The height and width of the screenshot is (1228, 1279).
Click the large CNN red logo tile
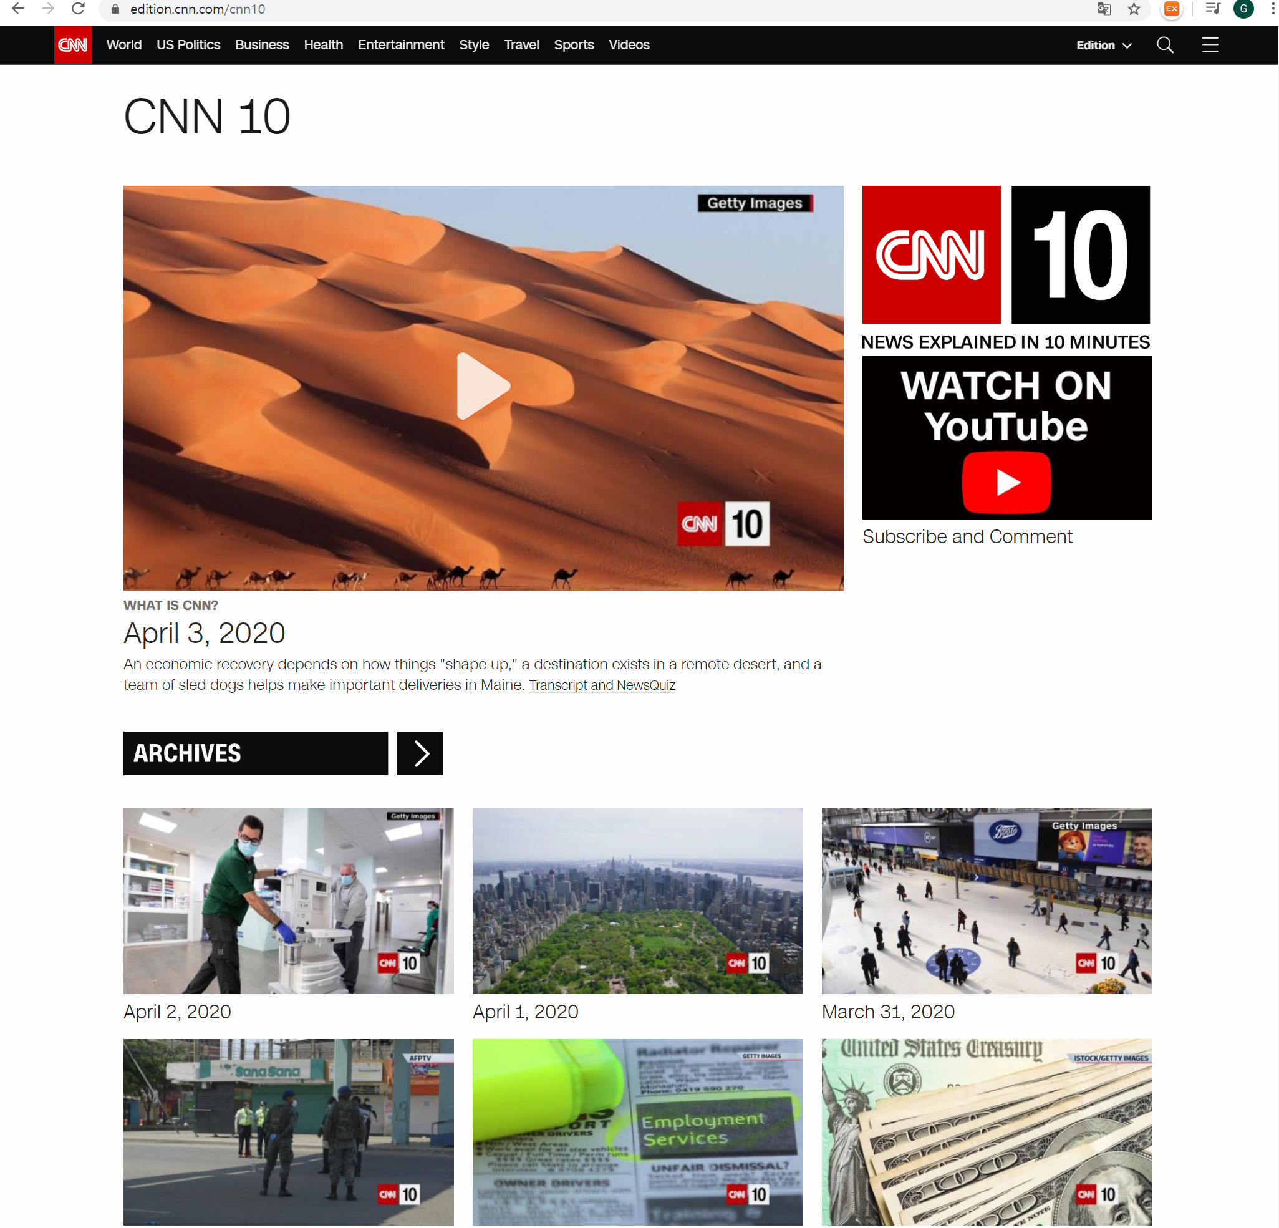click(x=931, y=255)
